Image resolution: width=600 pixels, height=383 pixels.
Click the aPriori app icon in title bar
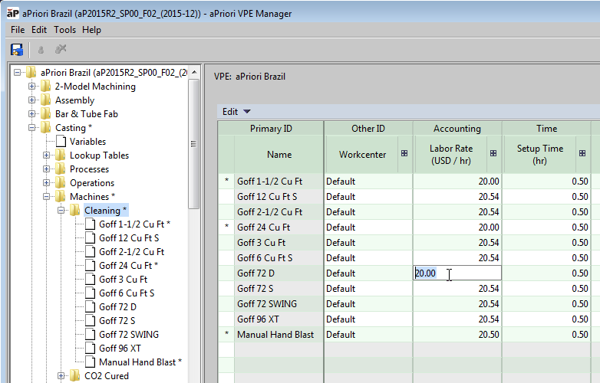[x=12, y=12]
